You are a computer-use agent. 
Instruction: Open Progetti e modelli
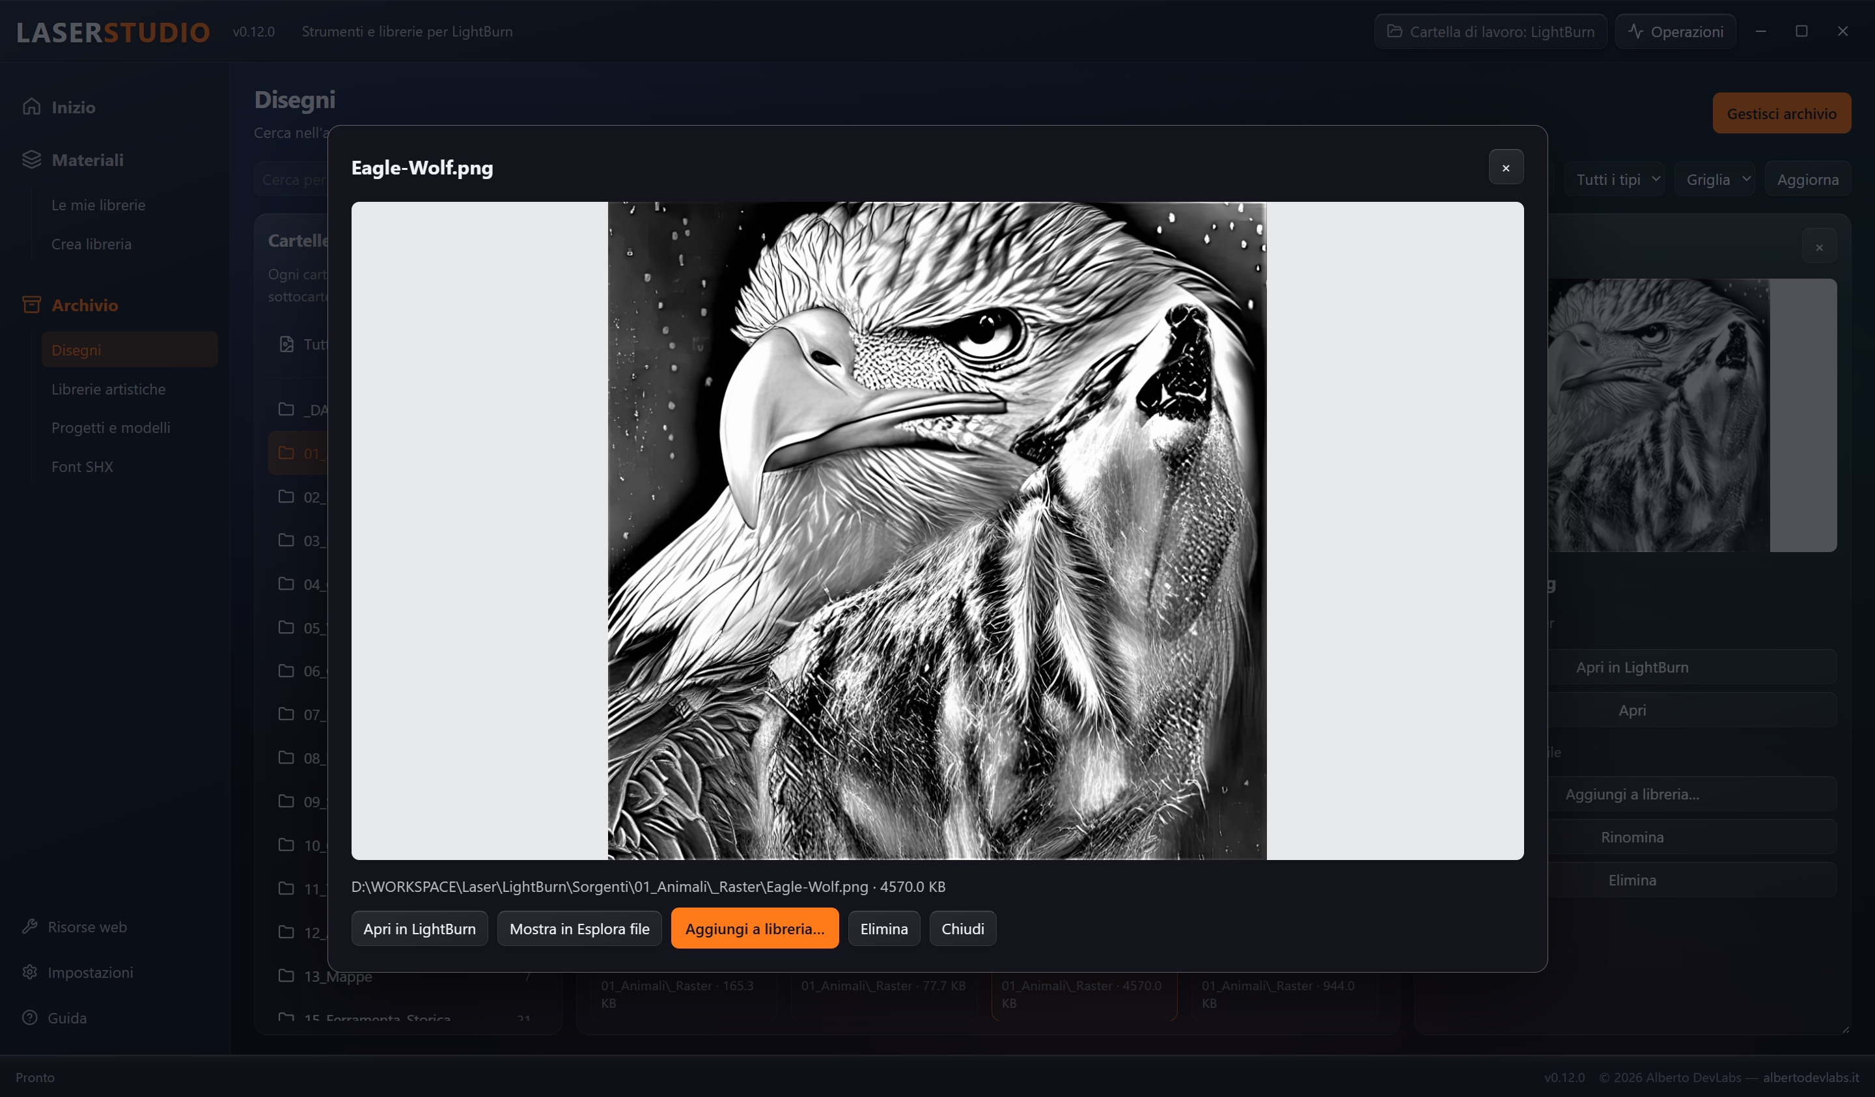(111, 427)
